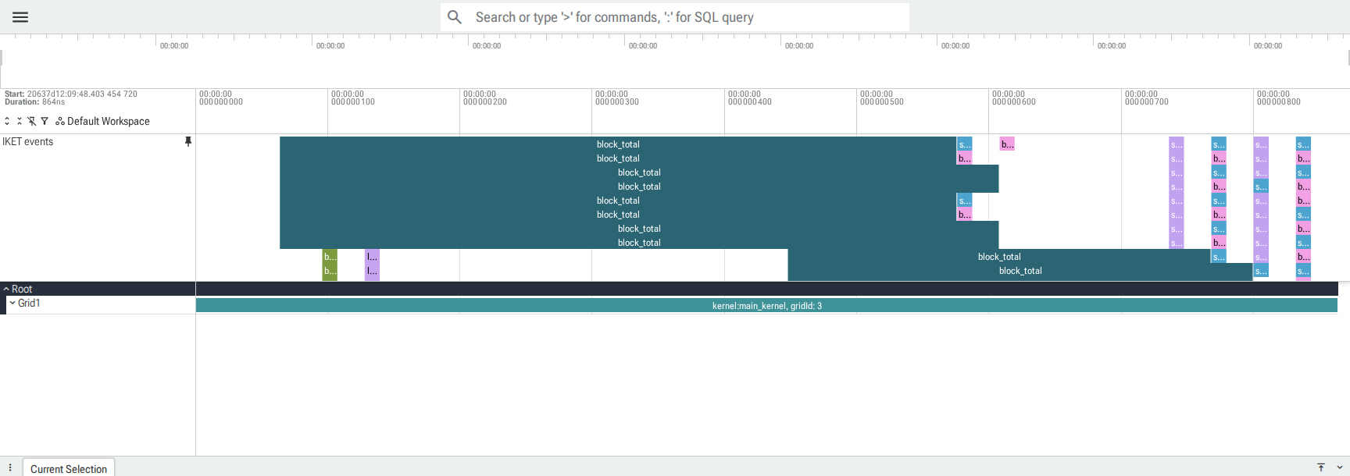Open the bottom drawer three-dot menu
This screenshot has width=1350, height=476.
[10, 467]
